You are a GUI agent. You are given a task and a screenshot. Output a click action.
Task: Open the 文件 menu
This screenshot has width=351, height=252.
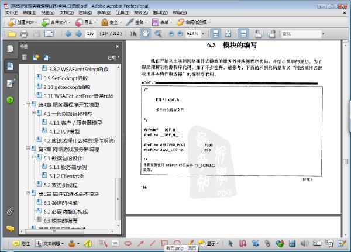[12, 12]
